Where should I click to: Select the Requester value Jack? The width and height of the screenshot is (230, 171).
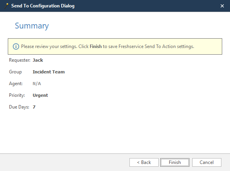tap(38, 60)
